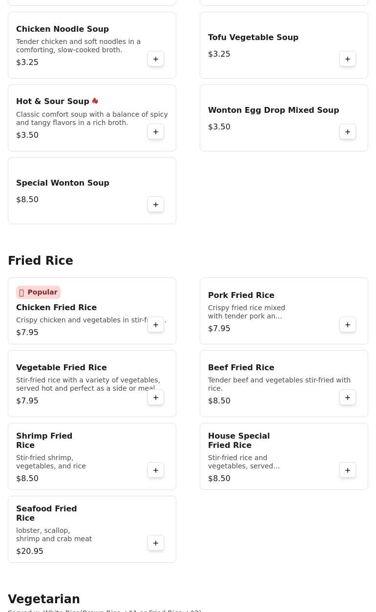Add Wonton Egg Drop Mixed Soup
This screenshot has width=376, height=612.
(x=348, y=132)
